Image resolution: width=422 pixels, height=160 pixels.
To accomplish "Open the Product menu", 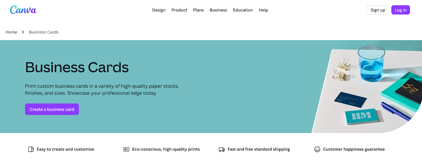I will [179, 10].
